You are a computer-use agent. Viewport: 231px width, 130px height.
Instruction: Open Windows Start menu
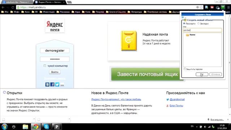(4, 127)
